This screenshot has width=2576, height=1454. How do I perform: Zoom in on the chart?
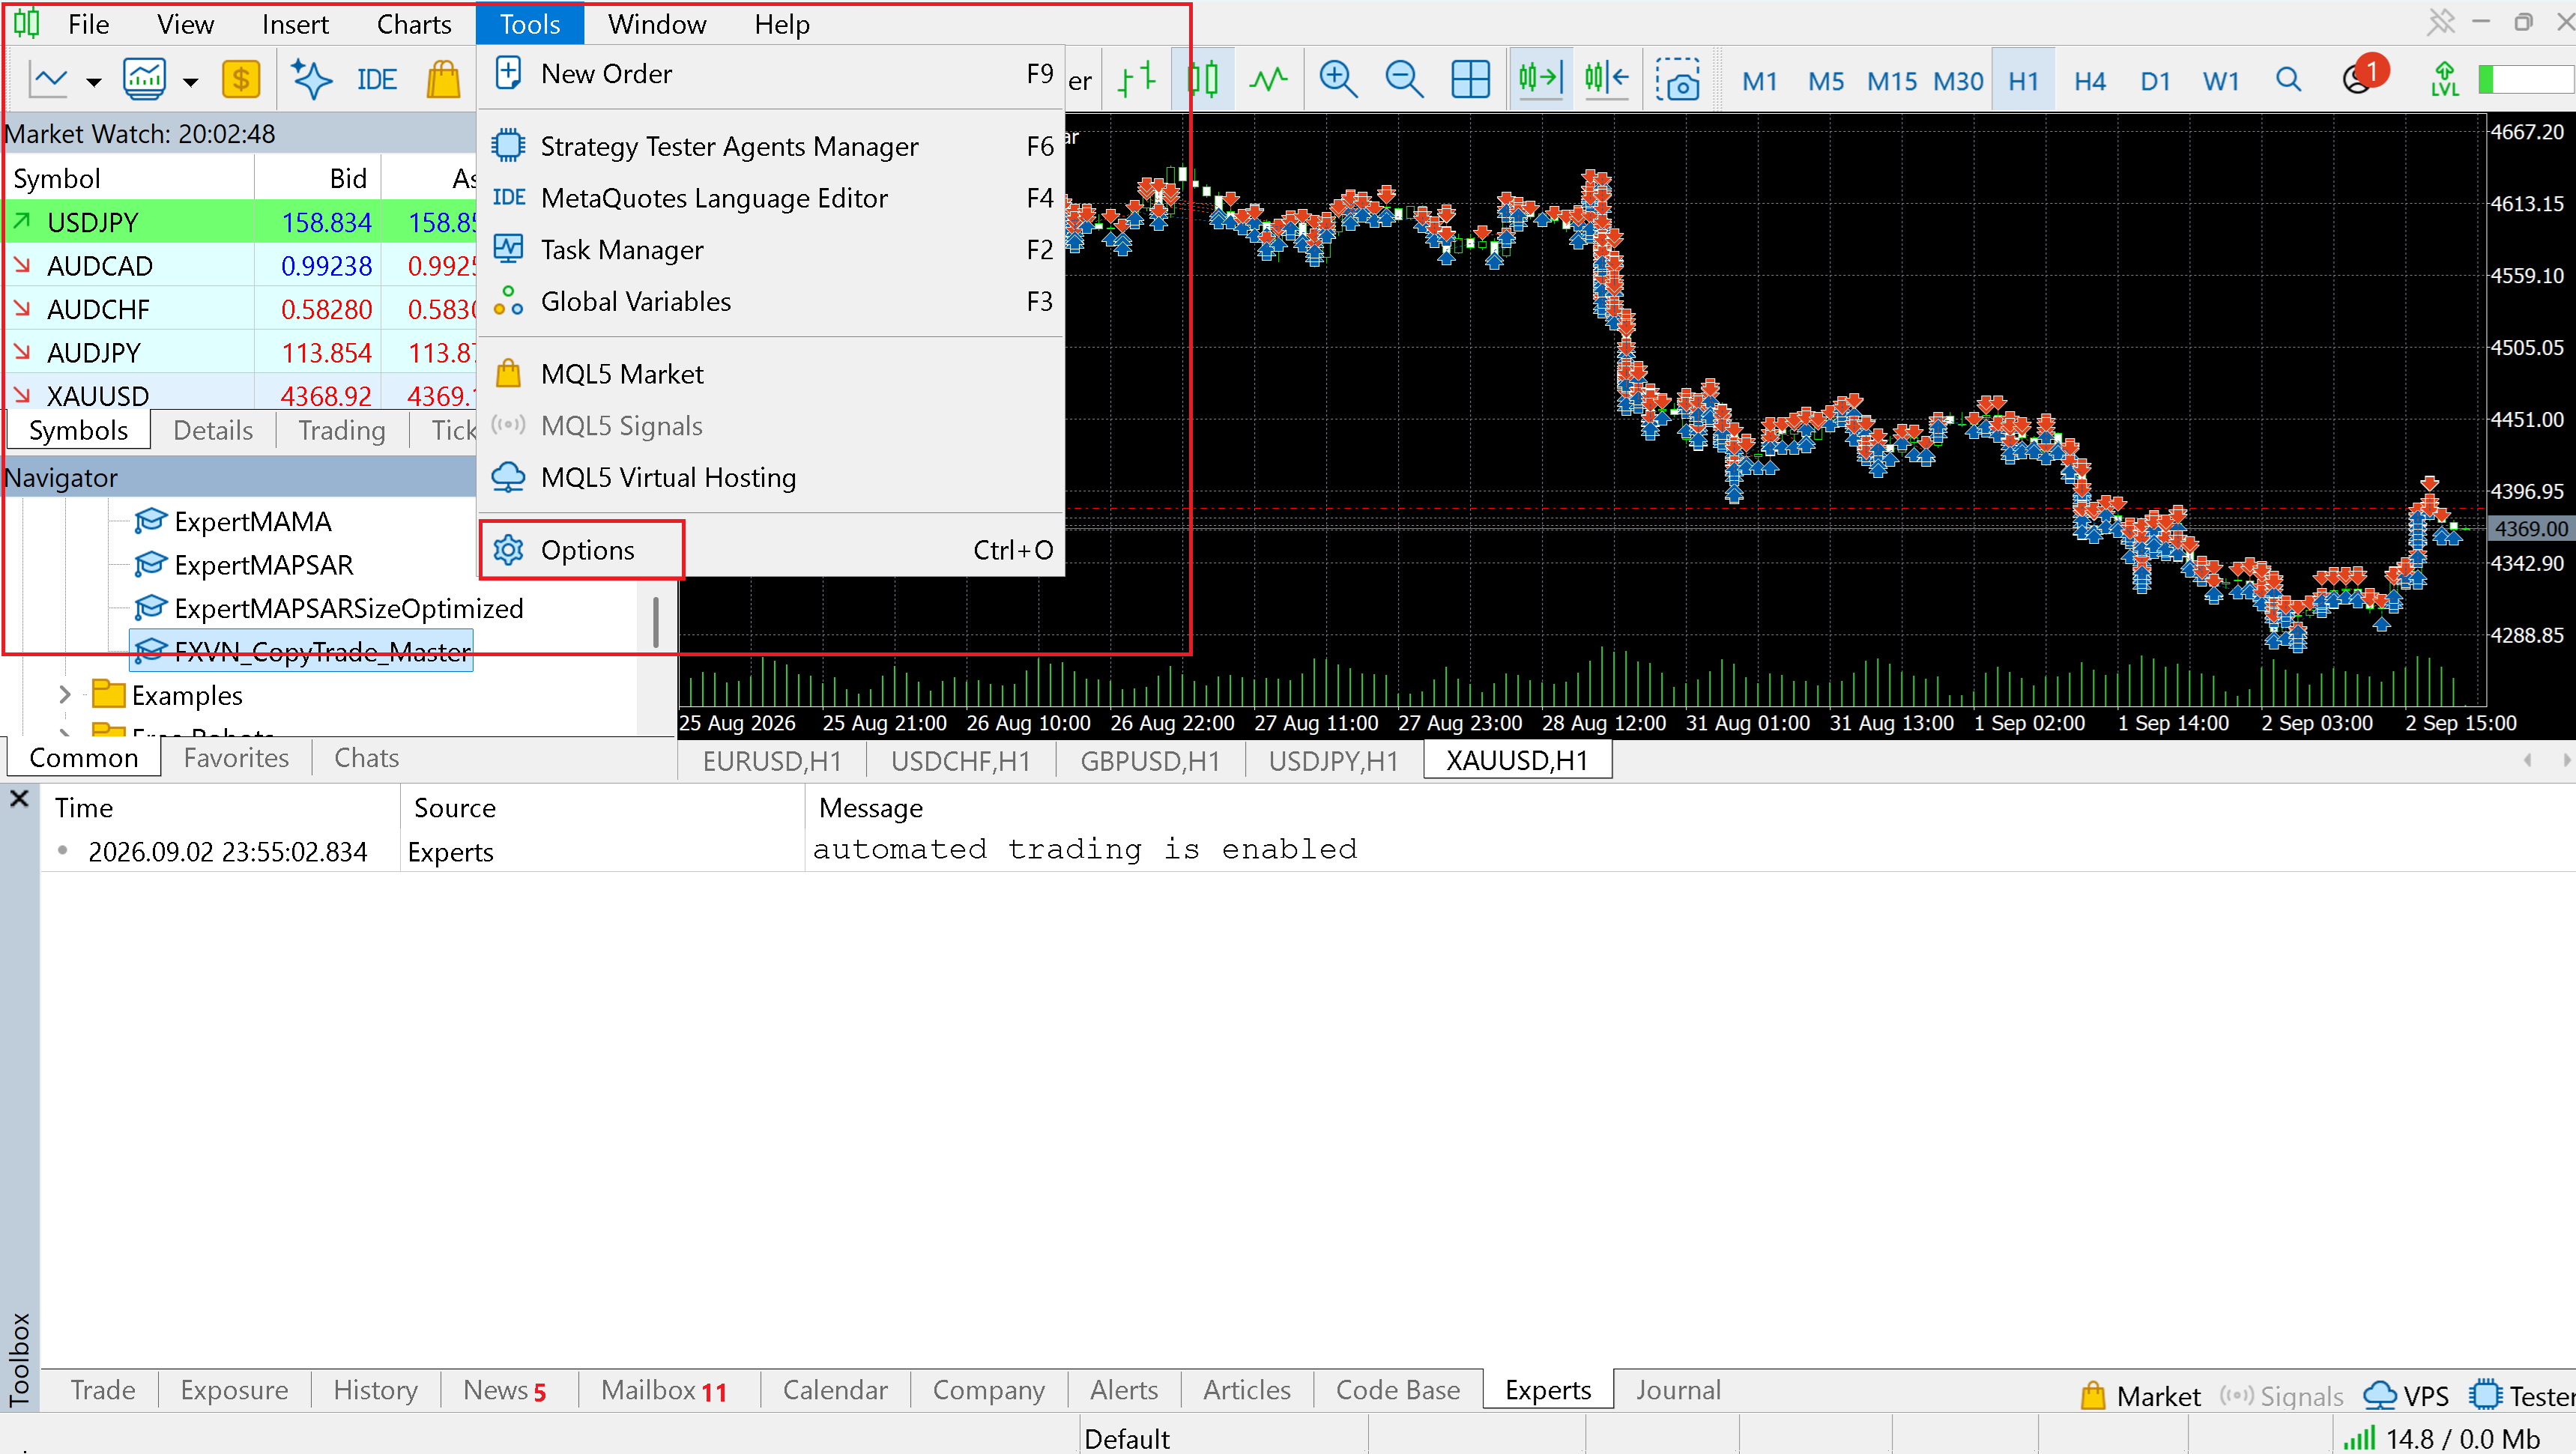1338,79
